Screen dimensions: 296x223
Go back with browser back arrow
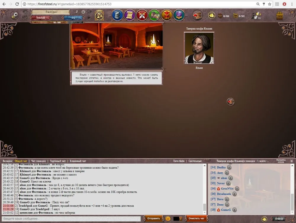coord(4,4)
